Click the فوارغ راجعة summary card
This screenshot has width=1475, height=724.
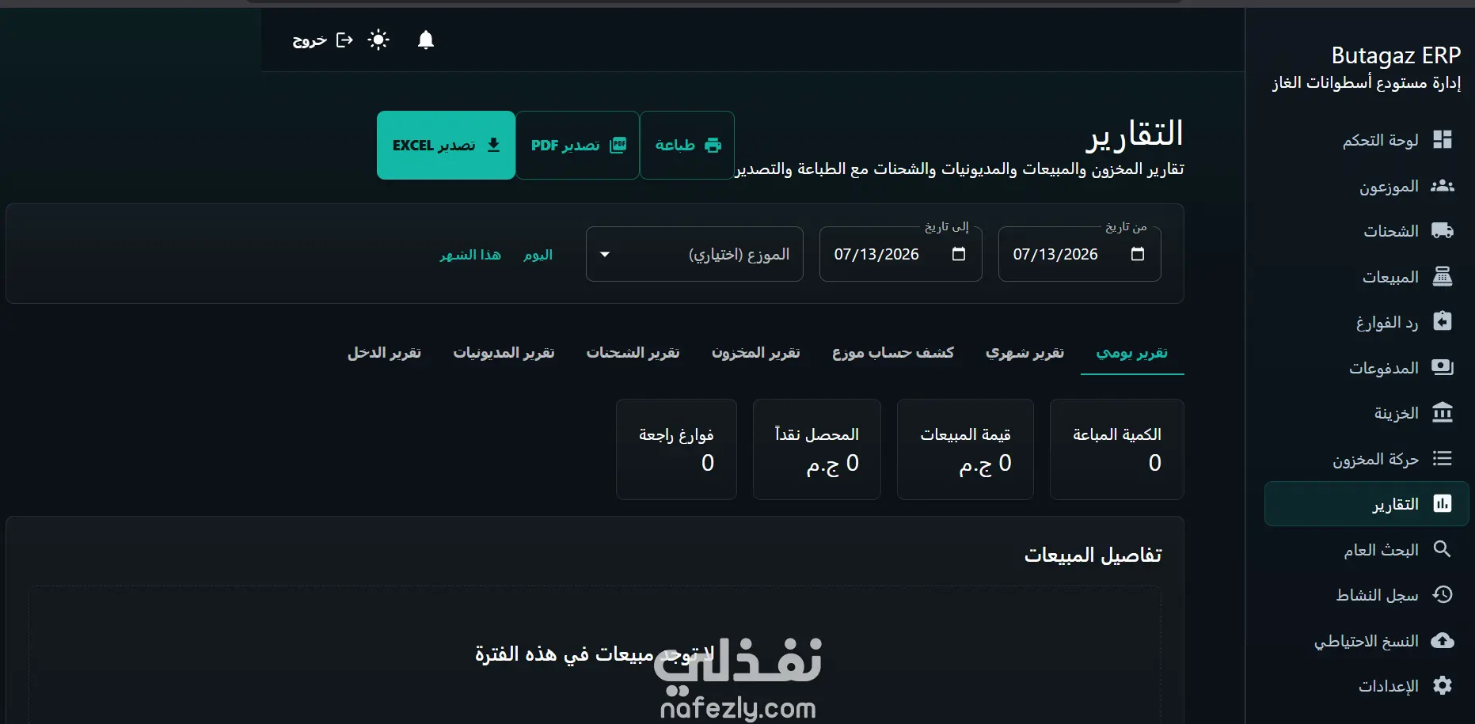click(x=676, y=449)
